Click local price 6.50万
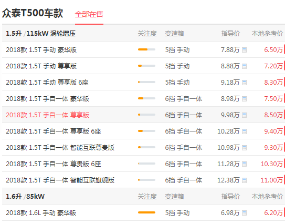This screenshot has height=224, width=285. (273, 50)
